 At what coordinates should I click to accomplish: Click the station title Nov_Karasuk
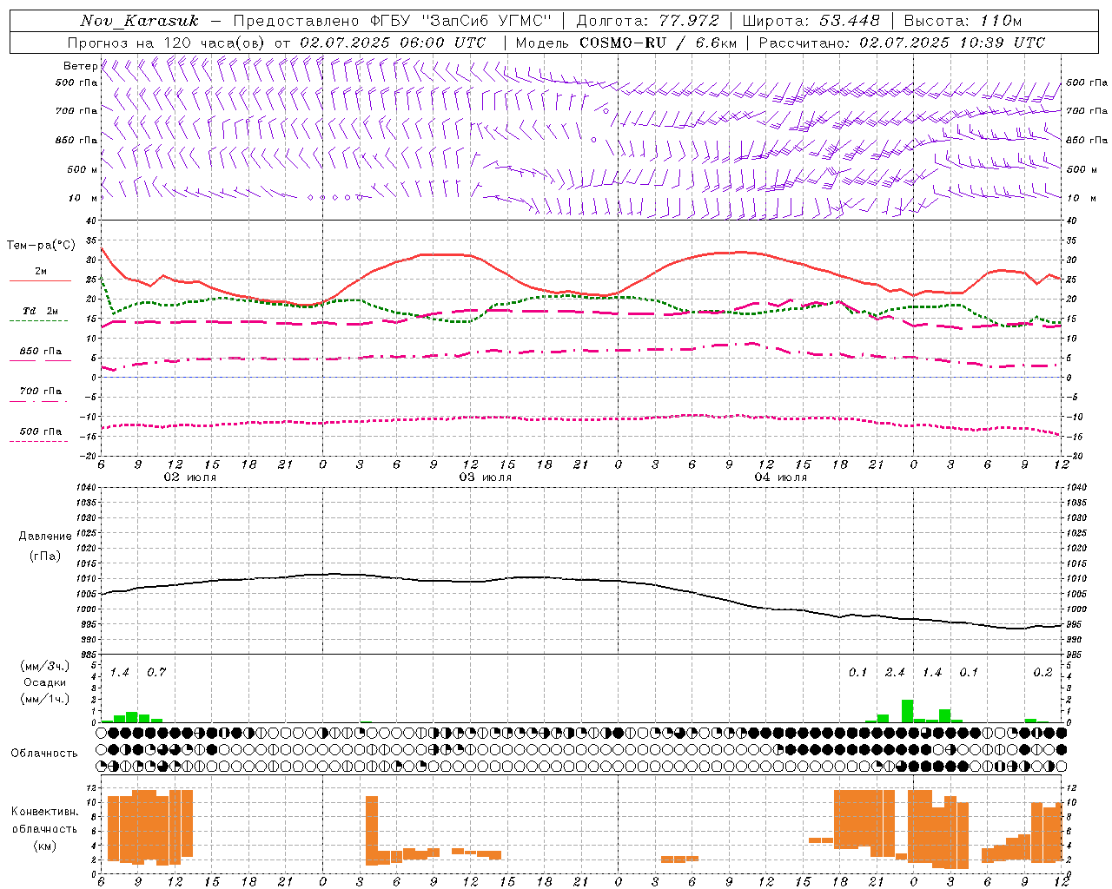coord(139,21)
